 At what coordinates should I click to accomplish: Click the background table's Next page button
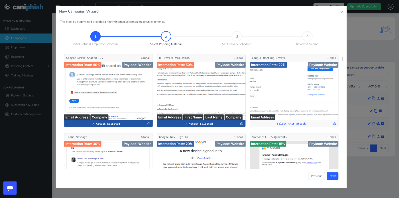[x=383, y=148]
